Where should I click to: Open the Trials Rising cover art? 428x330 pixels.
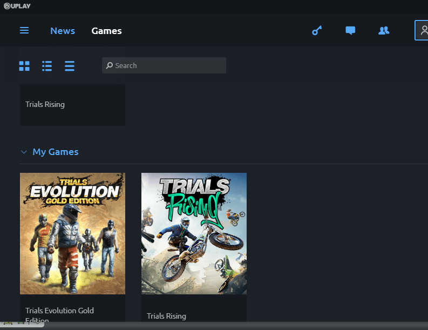[194, 233]
